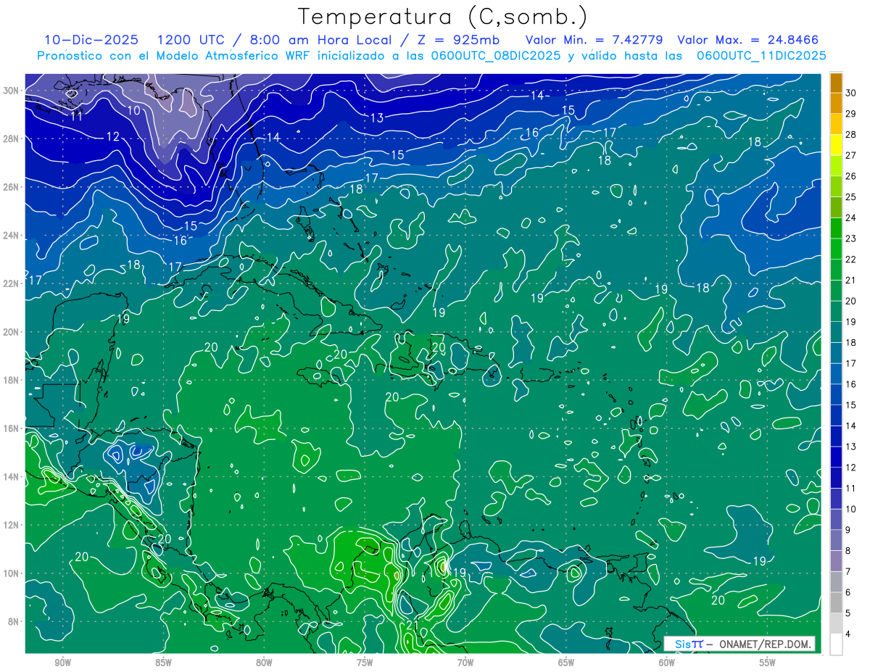870x672 pixels.
Task: Click colorbar scale value "25"
Action: click(851, 197)
